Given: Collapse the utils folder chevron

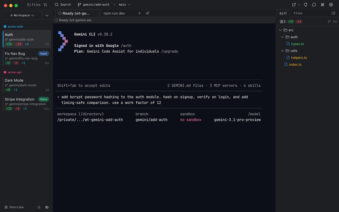Looking at the screenshot, I should coord(283,51).
